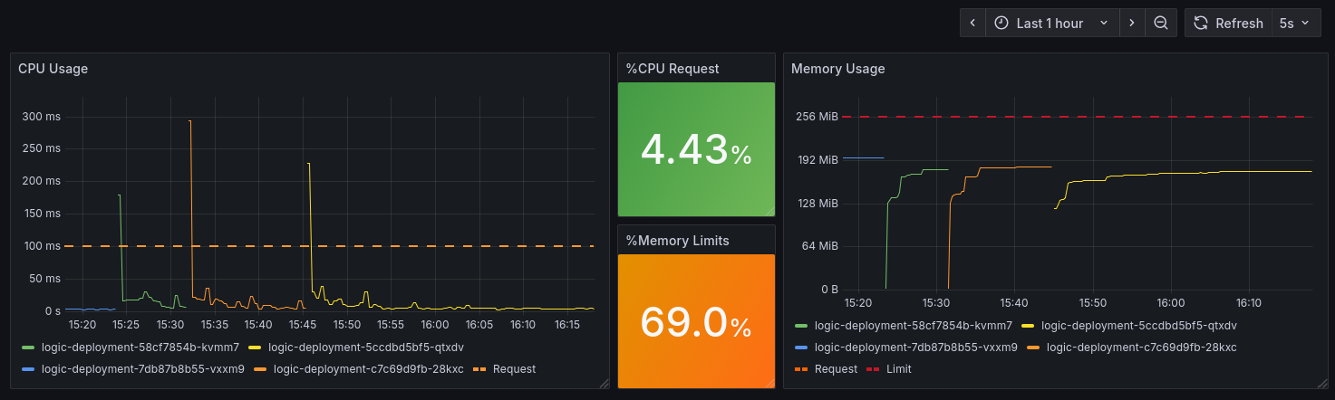1335x400 pixels.
Task: Toggle kvmm7 series in CPU Usage legend
Action: [x=140, y=347]
